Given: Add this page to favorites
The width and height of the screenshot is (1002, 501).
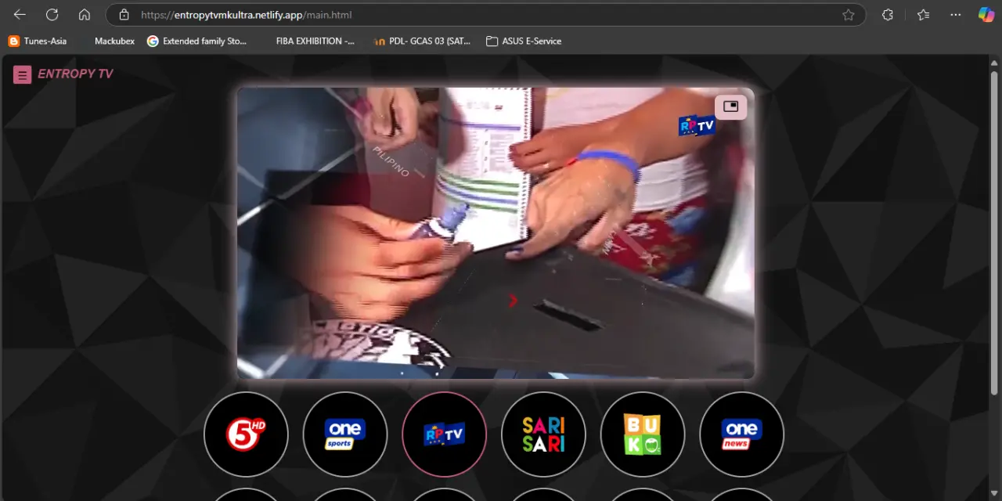Looking at the screenshot, I should click(848, 15).
